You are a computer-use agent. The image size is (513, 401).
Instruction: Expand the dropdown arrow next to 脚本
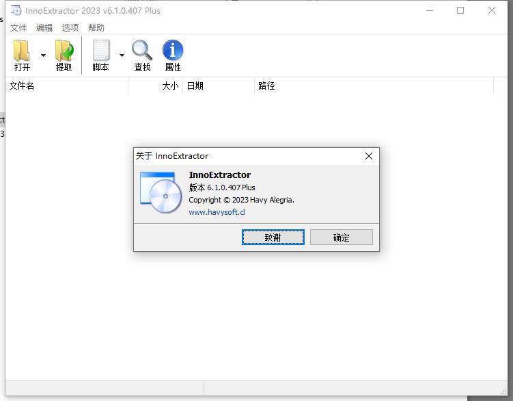(x=122, y=55)
